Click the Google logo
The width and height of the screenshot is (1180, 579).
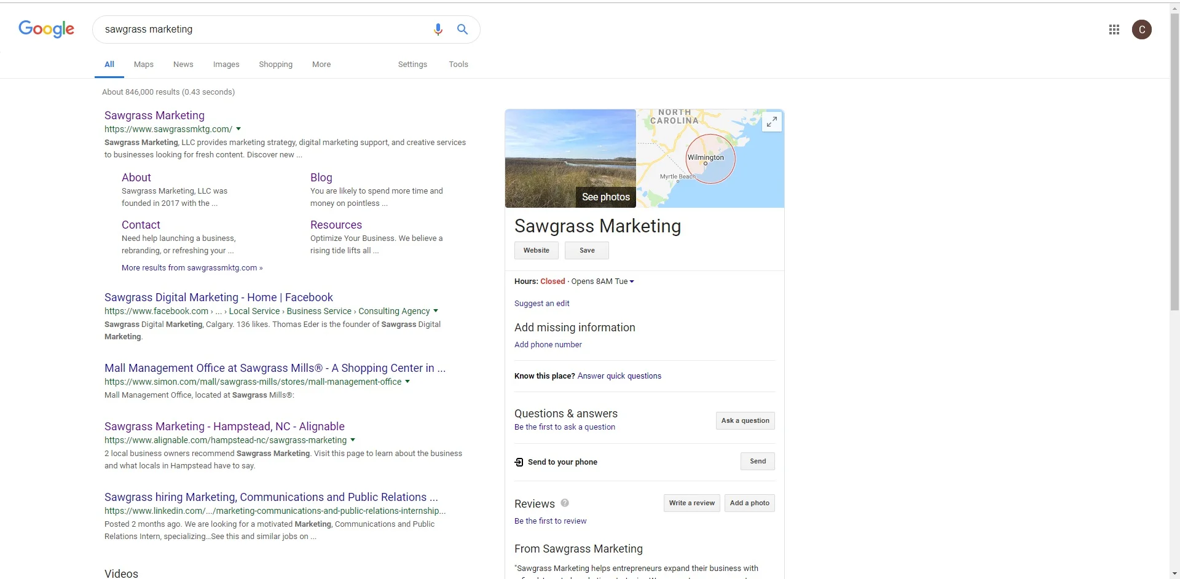click(x=46, y=29)
